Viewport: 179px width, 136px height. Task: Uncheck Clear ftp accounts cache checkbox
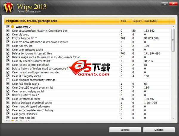pos(8,42)
